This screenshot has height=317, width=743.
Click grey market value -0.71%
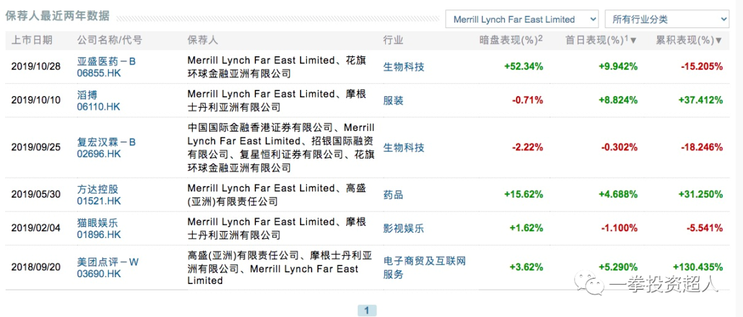coord(527,101)
